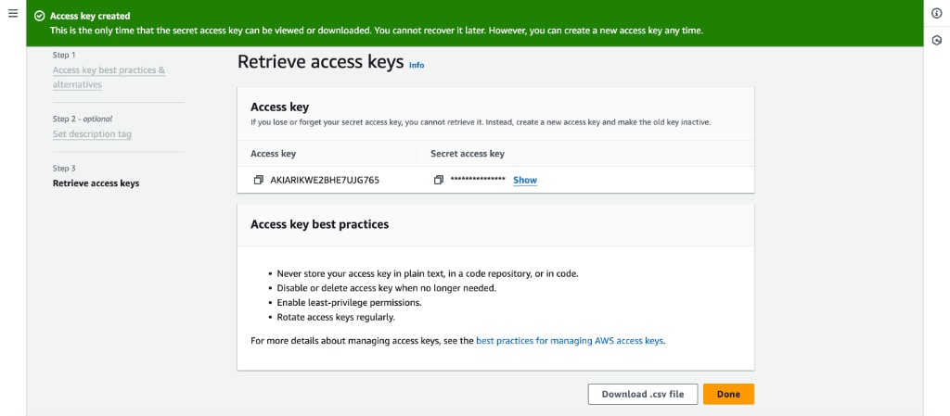Copy the access key ID with copy icon

258,180
